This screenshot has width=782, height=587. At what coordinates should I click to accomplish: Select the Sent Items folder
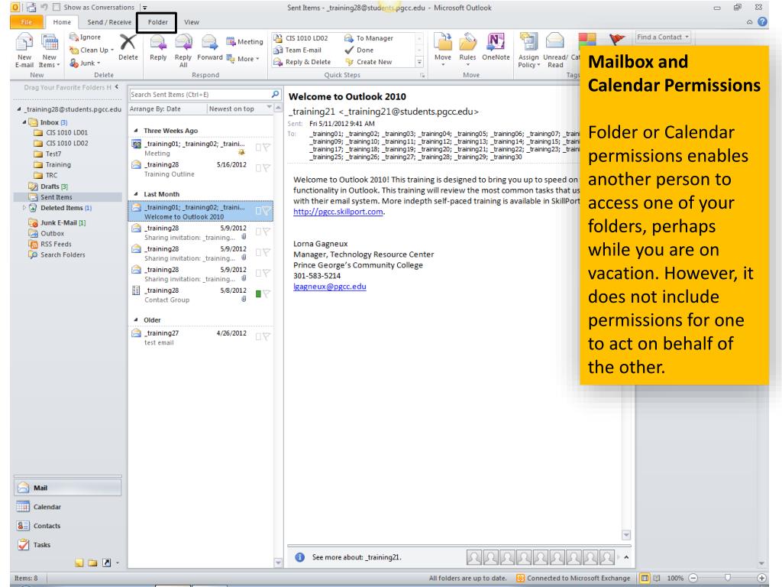56,197
